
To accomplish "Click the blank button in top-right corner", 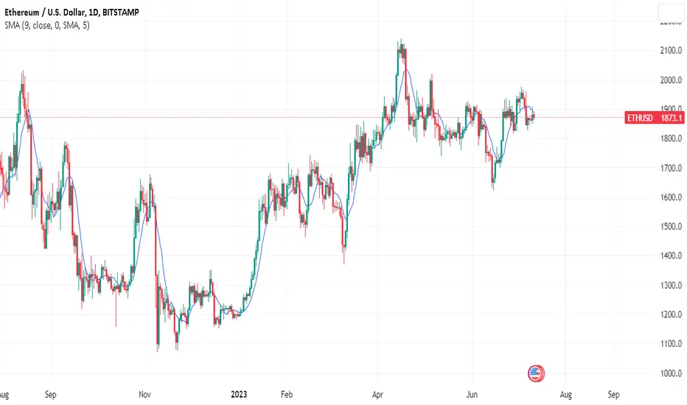I will tap(672, 13).
